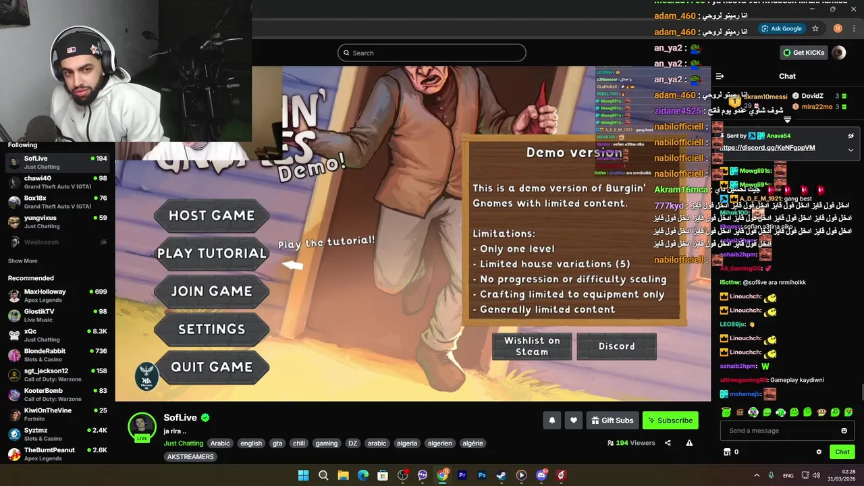The image size is (864, 486).
Task: Click PLAY TUTORIAL in the game menu
Action: [x=211, y=253]
